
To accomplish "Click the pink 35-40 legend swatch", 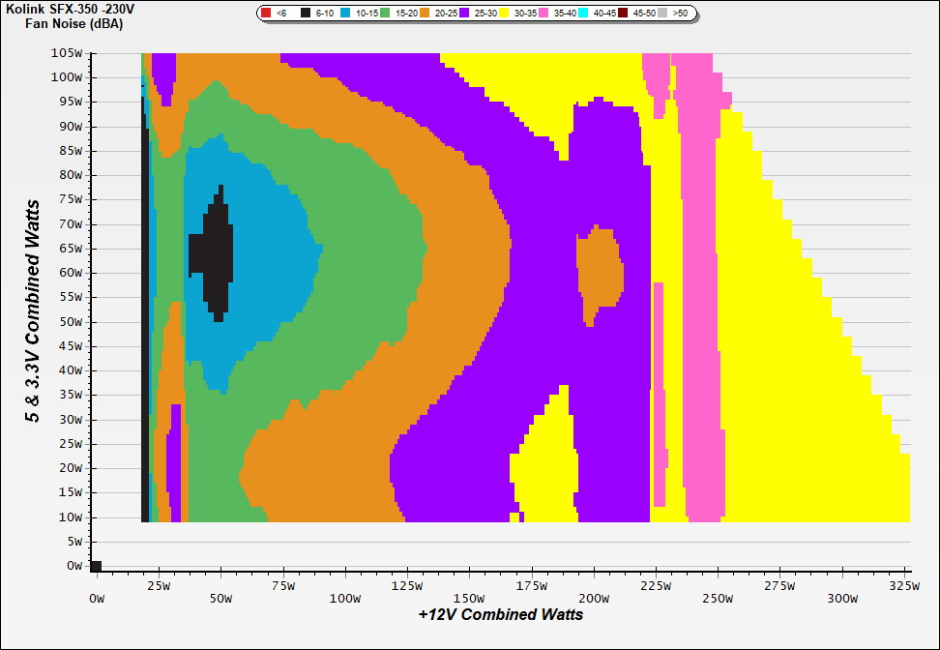I will click(x=543, y=14).
